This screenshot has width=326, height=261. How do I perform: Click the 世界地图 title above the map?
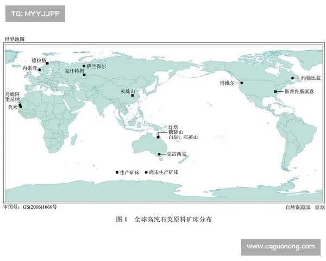pos(15,39)
